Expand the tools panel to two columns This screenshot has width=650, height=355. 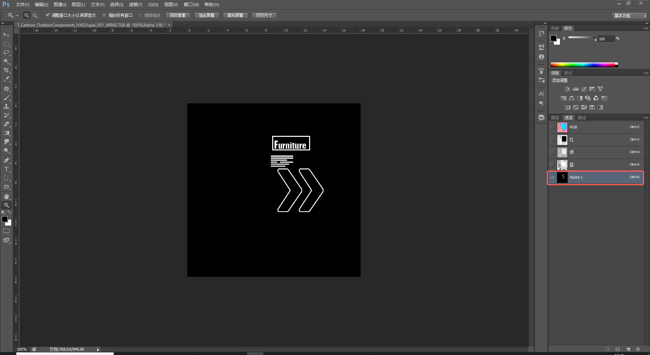(x=3, y=23)
